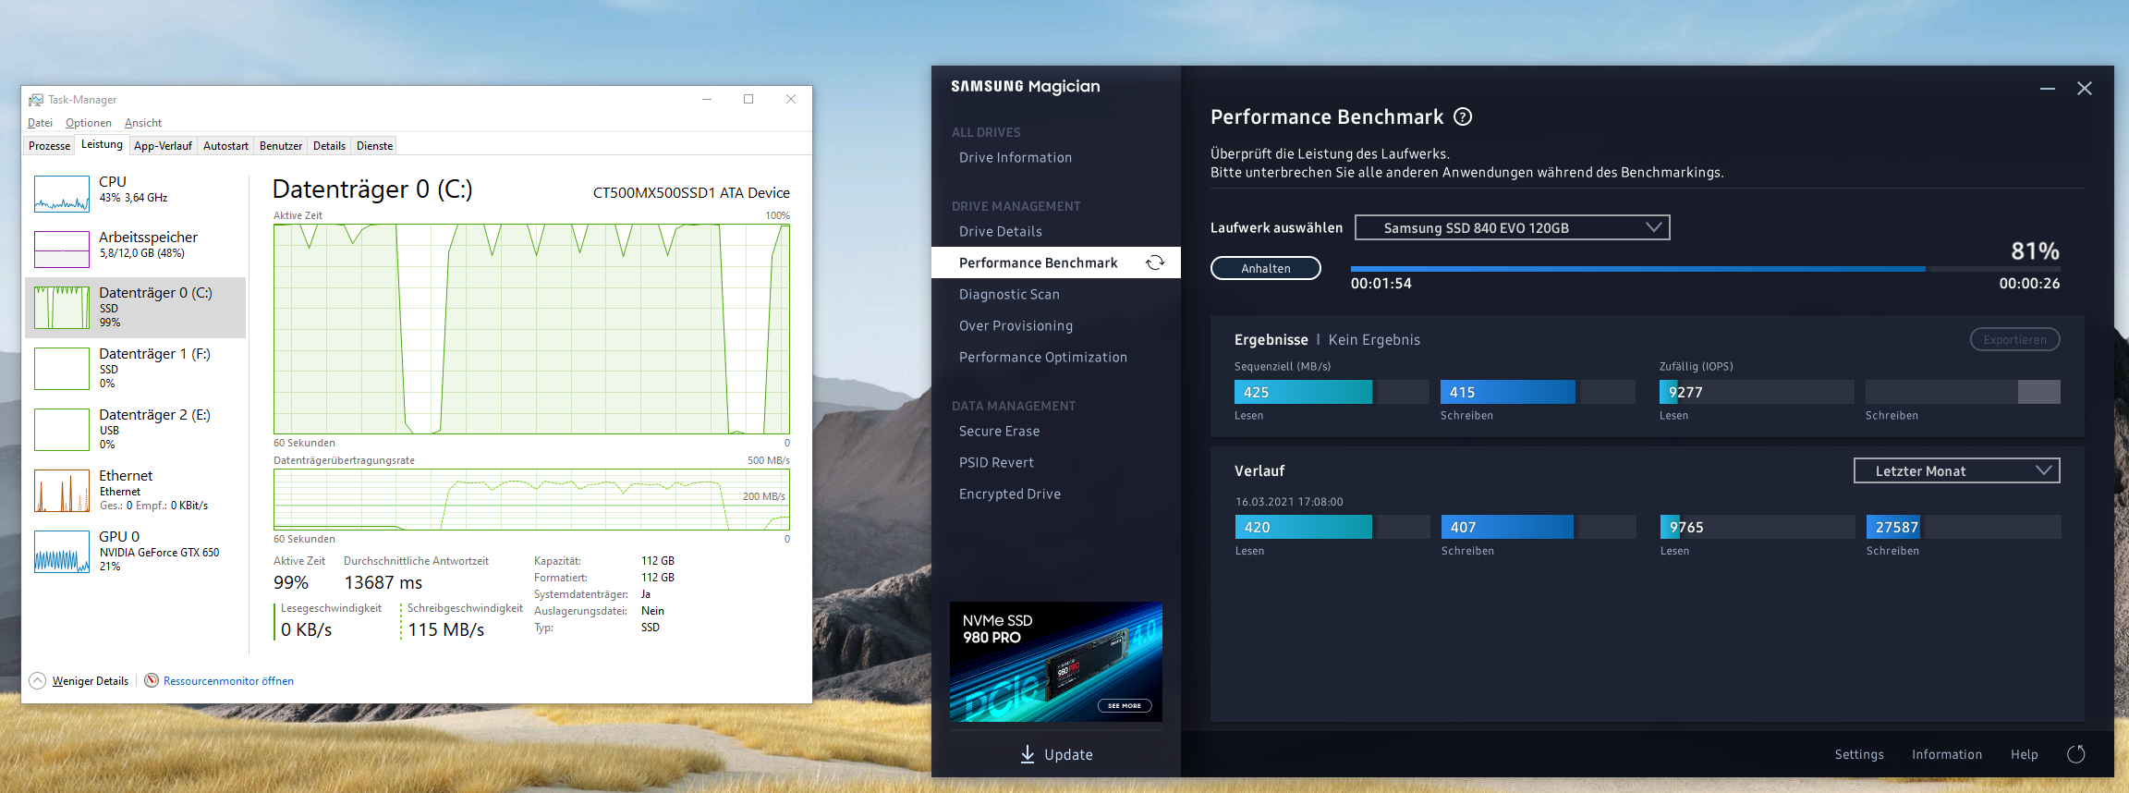Switch to the Details tab

[x=329, y=146]
